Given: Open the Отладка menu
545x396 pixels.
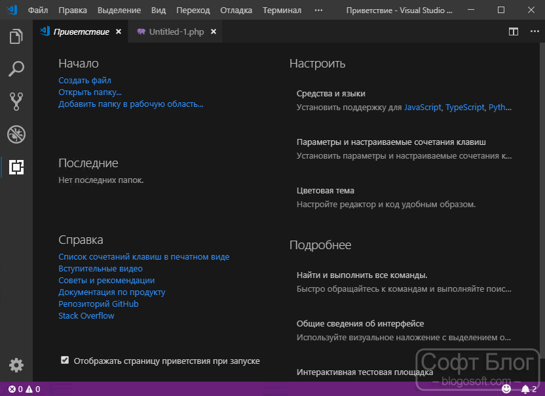Looking at the screenshot, I should pos(236,10).
